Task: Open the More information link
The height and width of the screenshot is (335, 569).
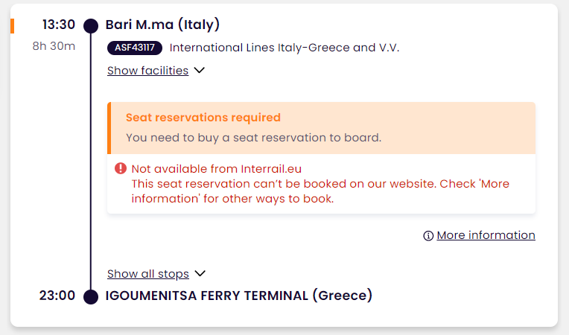Action: (x=486, y=235)
